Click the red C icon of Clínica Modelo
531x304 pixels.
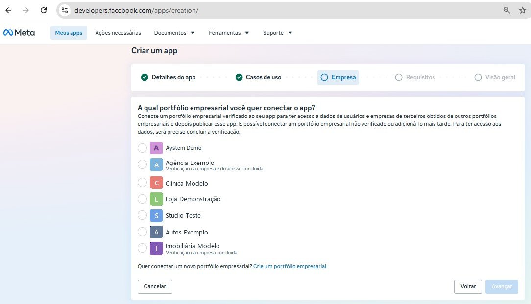pyautogui.click(x=156, y=183)
